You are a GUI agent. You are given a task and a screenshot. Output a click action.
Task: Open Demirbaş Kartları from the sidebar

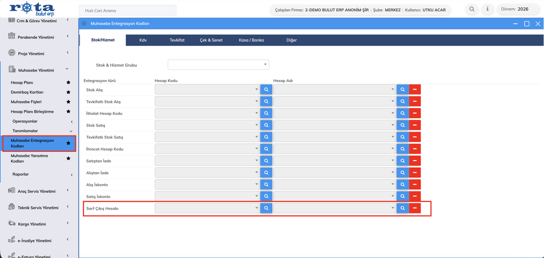(x=27, y=92)
